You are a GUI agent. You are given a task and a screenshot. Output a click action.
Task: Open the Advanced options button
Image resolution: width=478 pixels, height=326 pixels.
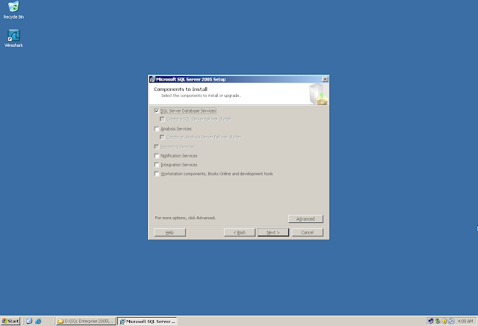point(305,219)
